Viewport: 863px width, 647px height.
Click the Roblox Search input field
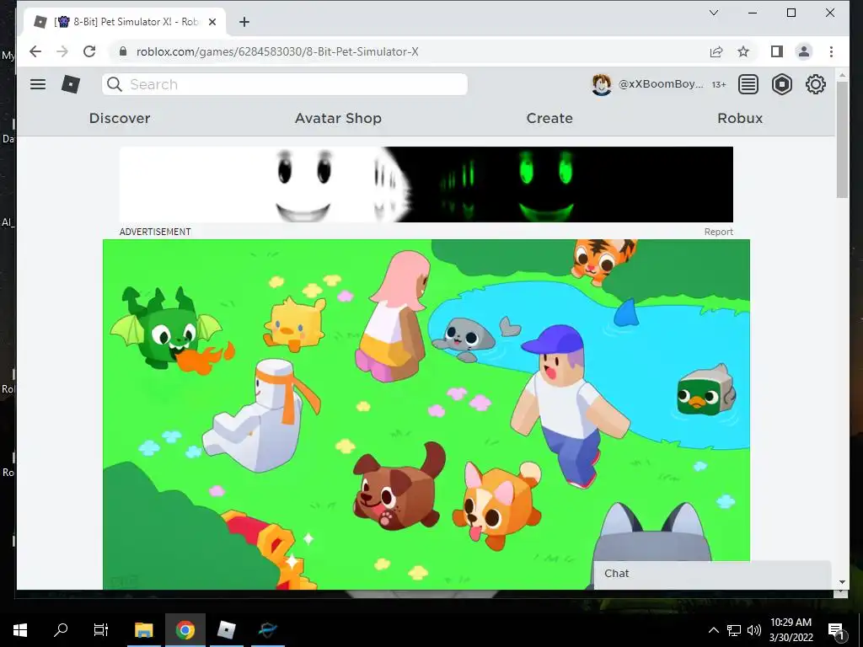click(285, 84)
